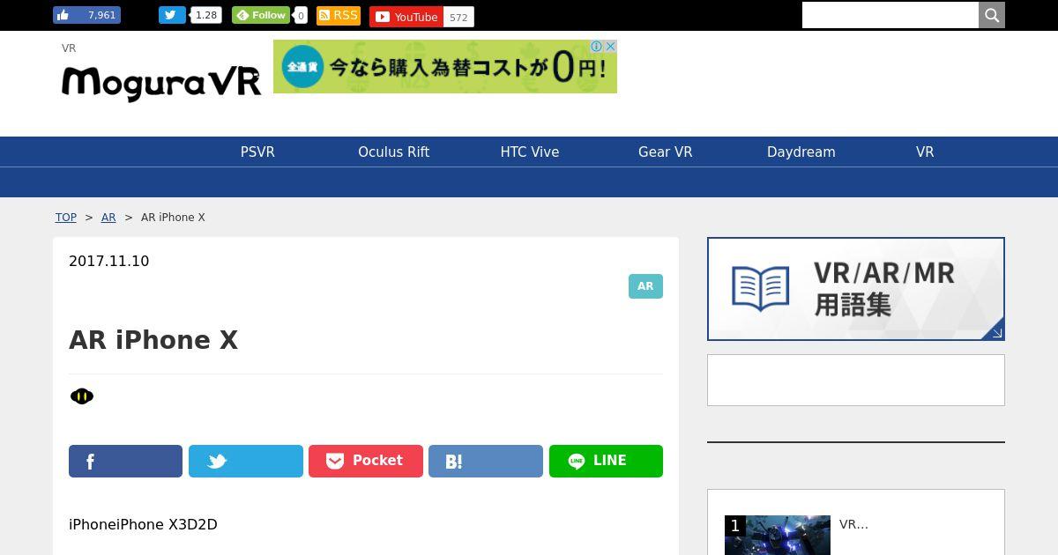Click the empty box below glossary banner

[856, 381]
